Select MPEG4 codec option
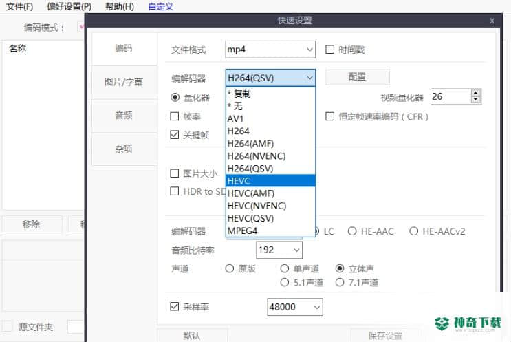 pos(270,231)
